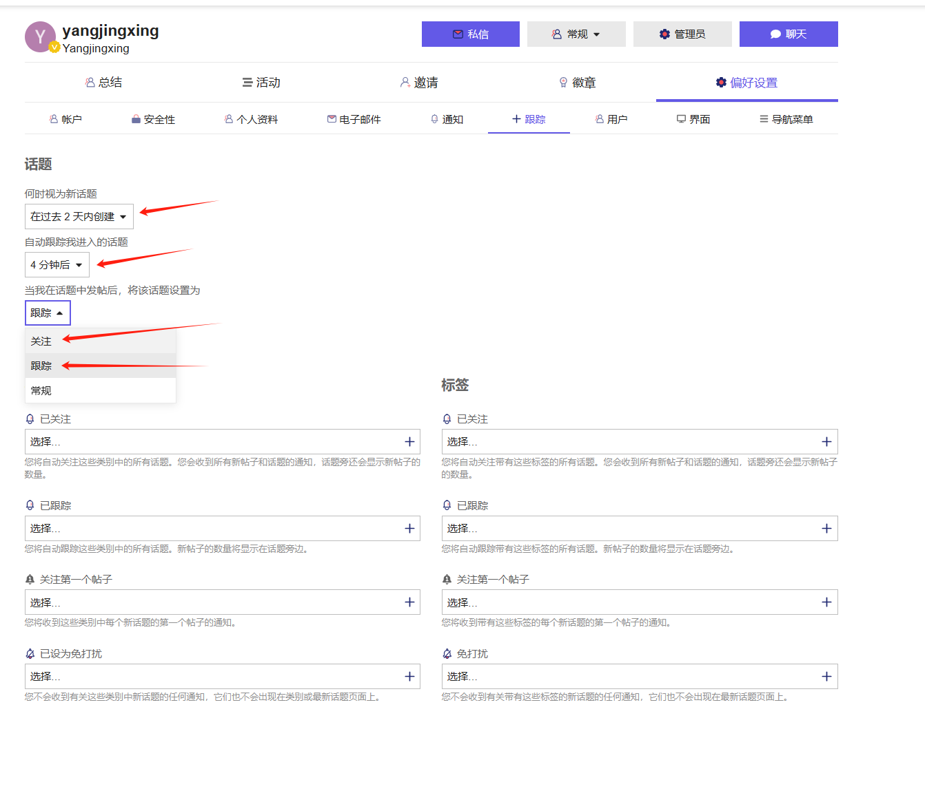The image size is (925, 791).
Task: Open the 电子邮件 email section
Action: [x=354, y=119]
